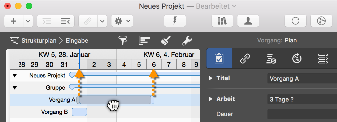Viewport: 337px width, 122px height.
Task: Expand the Arbeit disclosure triangle
Action: [x=211, y=99]
